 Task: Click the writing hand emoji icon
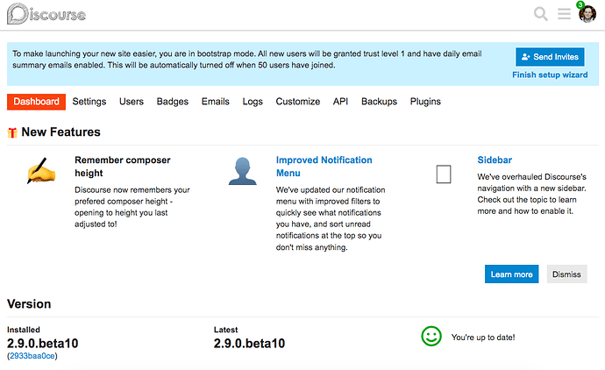41,170
